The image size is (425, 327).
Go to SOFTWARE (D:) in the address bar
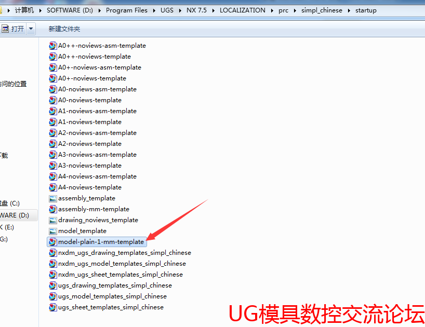70,10
